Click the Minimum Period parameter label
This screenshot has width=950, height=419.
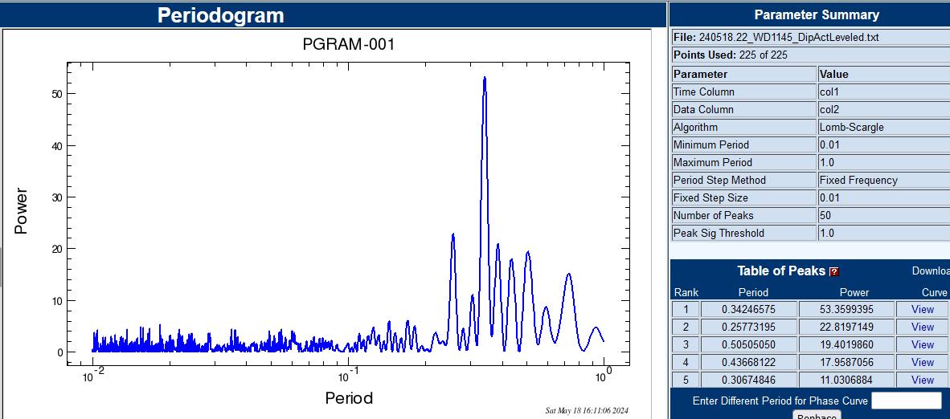[x=710, y=144]
